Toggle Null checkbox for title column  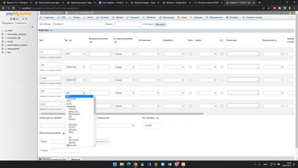[190, 67]
